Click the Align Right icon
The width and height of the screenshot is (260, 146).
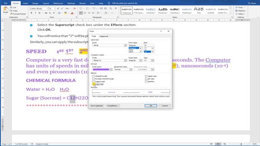click(89, 13)
